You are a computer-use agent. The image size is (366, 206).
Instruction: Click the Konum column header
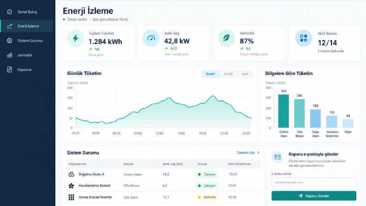pyautogui.click(x=128, y=164)
